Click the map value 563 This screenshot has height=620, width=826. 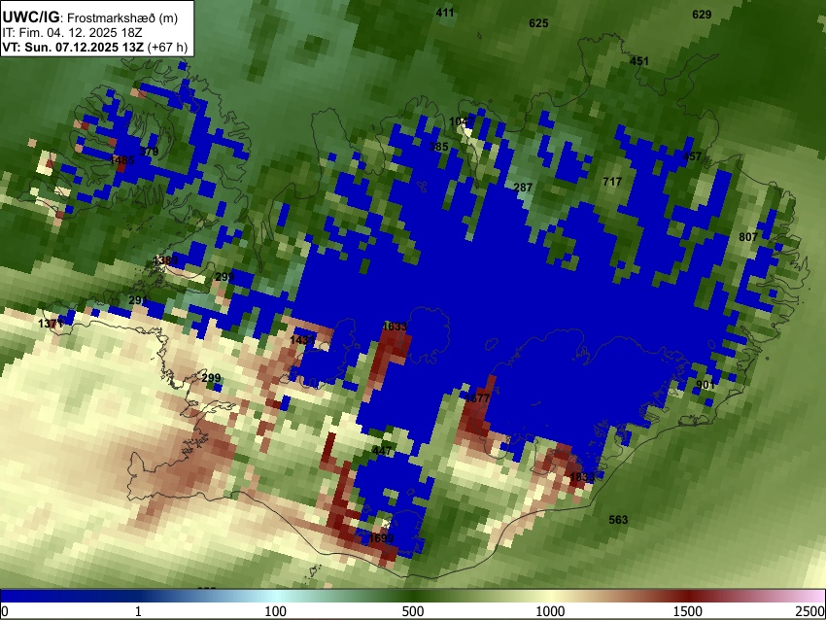point(618,520)
